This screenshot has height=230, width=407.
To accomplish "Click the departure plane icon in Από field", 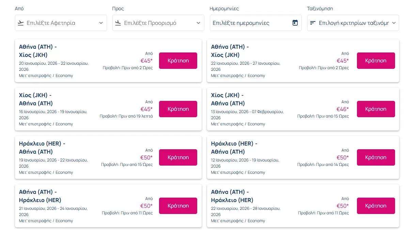I will 21,23.
